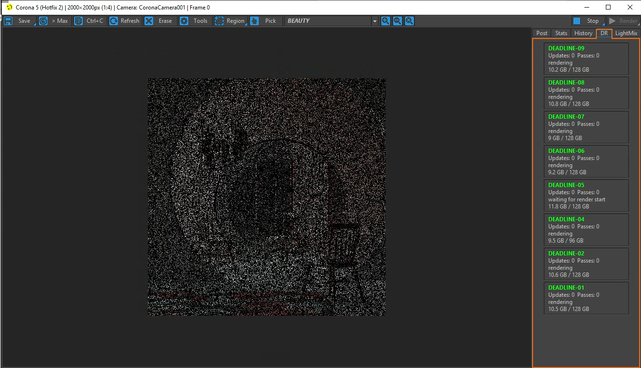Viewport: 641px width, 368px height.
Task: Toggle the Region render selection tool
Action: (219, 21)
